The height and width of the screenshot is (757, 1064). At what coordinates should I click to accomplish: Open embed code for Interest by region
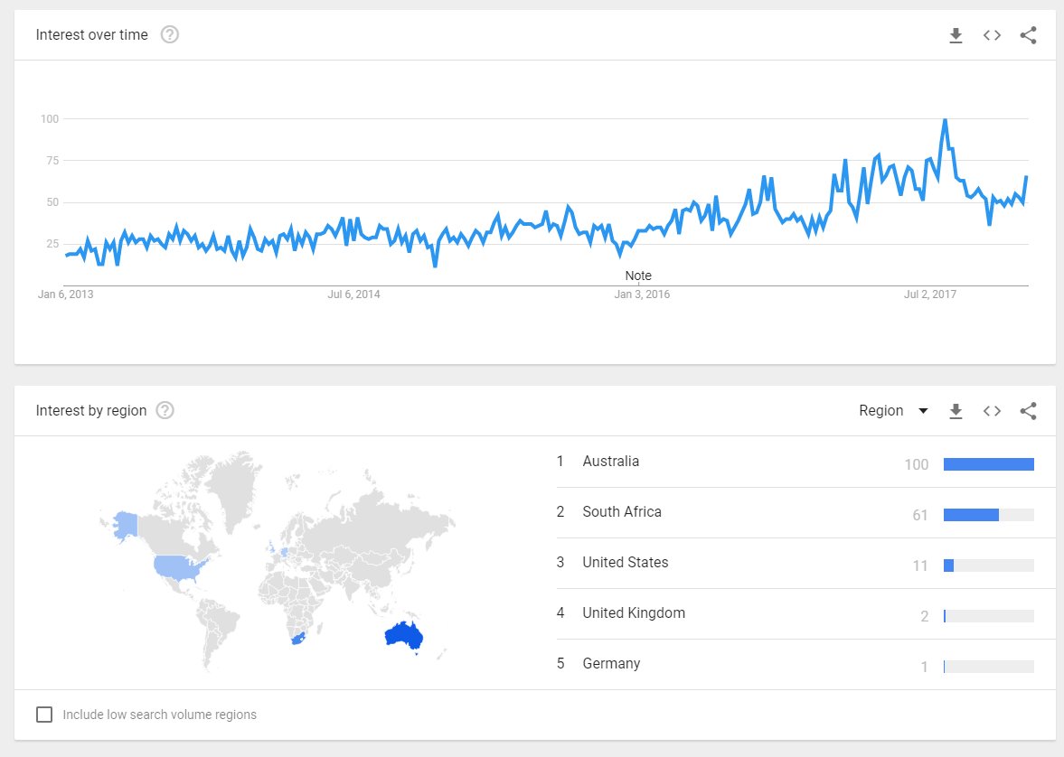[x=992, y=411]
